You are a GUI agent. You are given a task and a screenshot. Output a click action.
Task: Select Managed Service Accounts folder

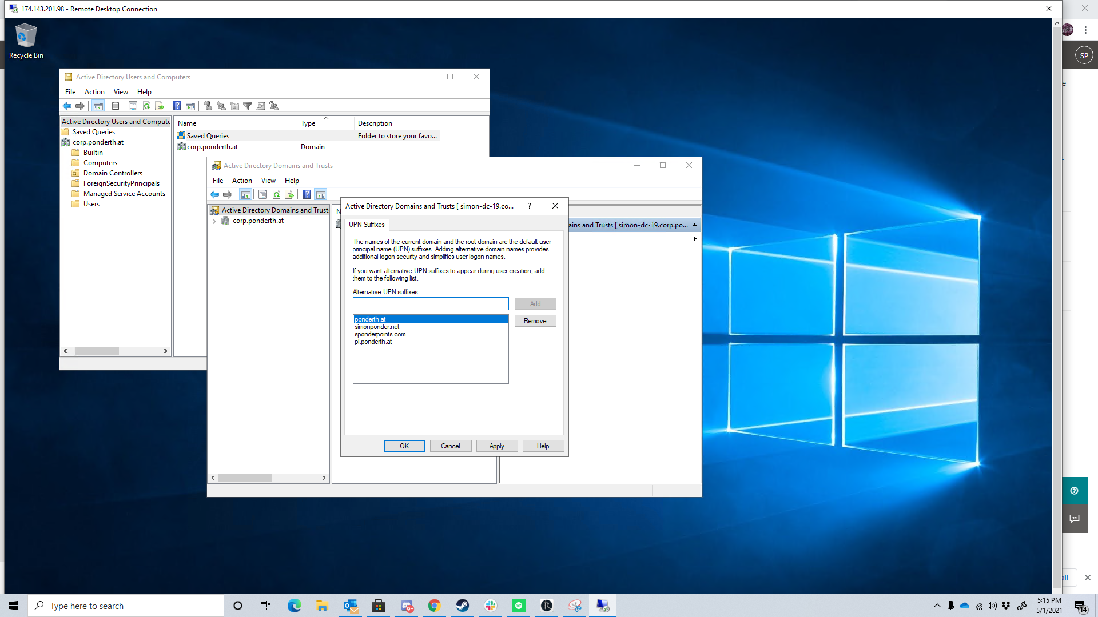pos(124,194)
